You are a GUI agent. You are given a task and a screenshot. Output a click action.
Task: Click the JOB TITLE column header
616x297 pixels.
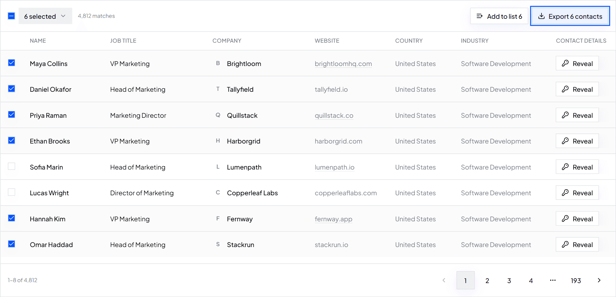pos(123,41)
